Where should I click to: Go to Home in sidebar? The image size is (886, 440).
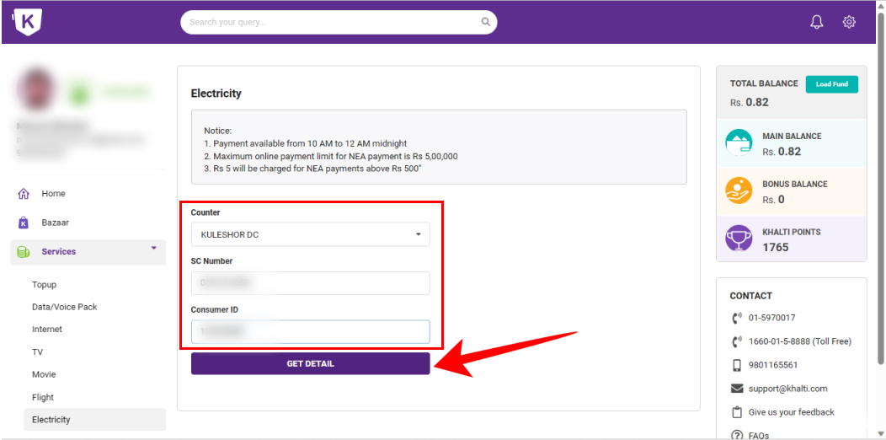click(x=53, y=193)
